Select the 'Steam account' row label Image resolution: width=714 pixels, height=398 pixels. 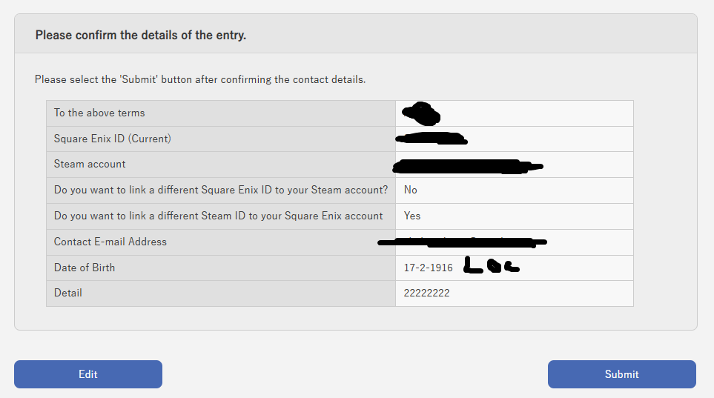(x=90, y=165)
